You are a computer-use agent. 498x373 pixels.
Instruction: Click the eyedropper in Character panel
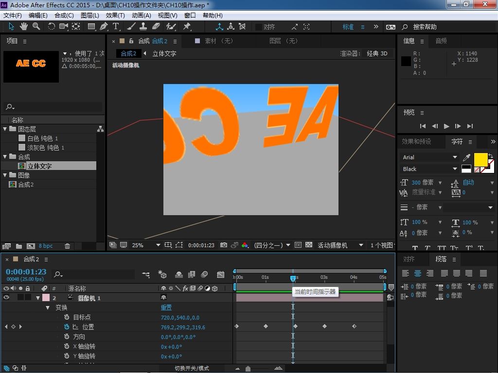pos(466,157)
